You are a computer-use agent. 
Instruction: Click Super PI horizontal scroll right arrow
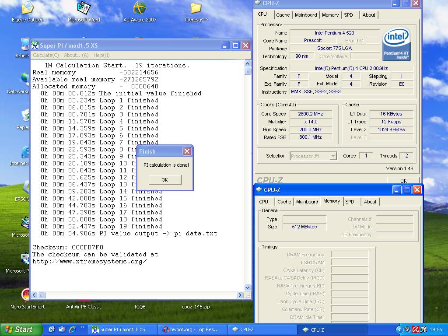click(240, 295)
